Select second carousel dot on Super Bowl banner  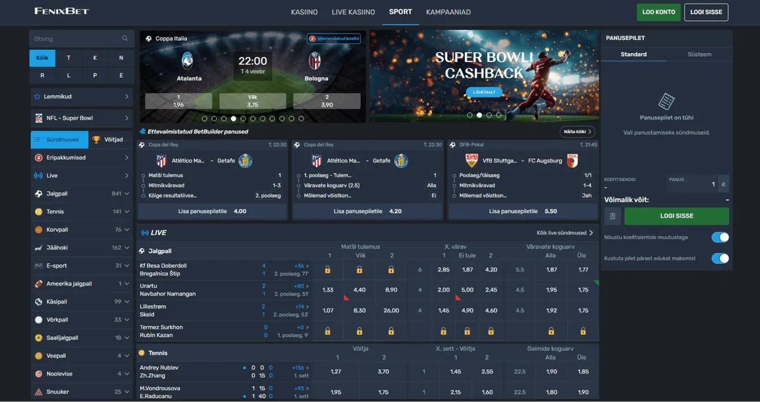(x=479, y=115)
